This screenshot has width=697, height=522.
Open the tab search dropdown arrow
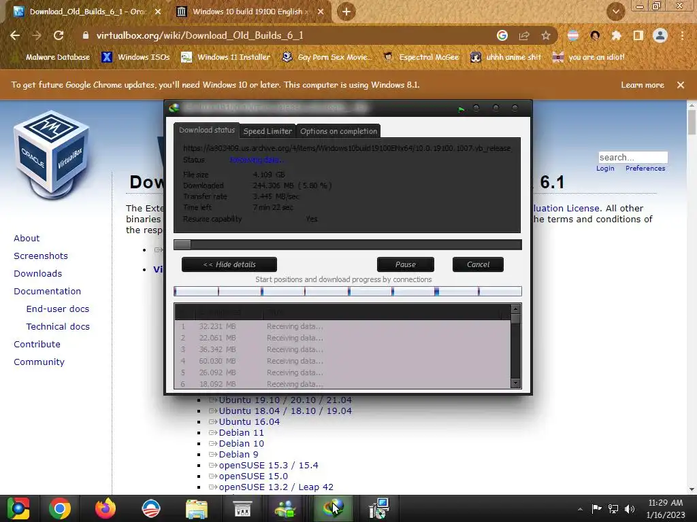(616, 12)
